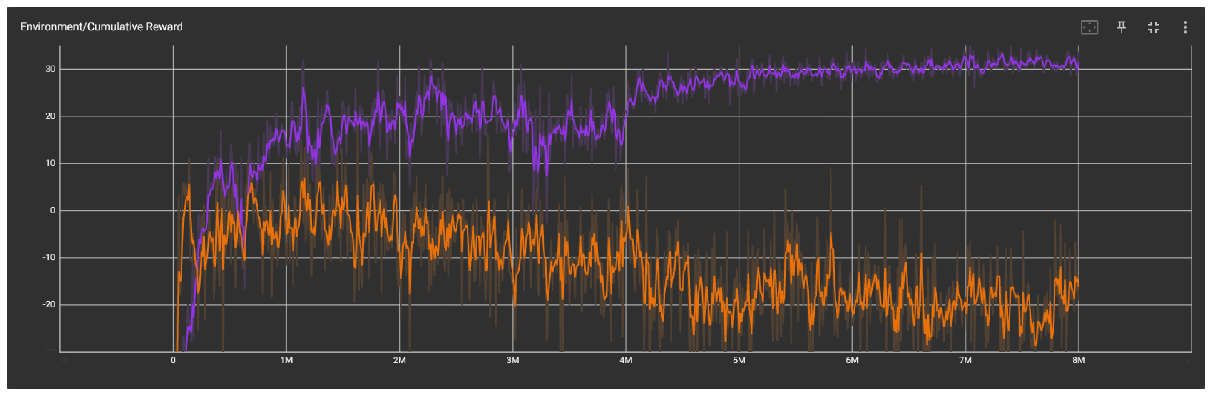Click the 3M step label on x-axis

click(x=512, y=360)
